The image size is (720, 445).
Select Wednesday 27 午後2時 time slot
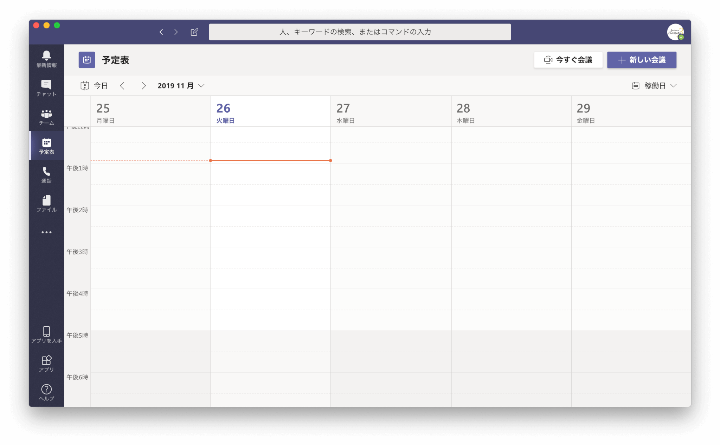(x=391, y=215)
